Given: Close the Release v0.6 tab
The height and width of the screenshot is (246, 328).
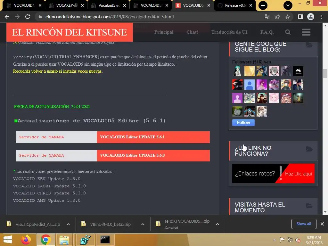Looking at the screenshot, I should point(251,5).
